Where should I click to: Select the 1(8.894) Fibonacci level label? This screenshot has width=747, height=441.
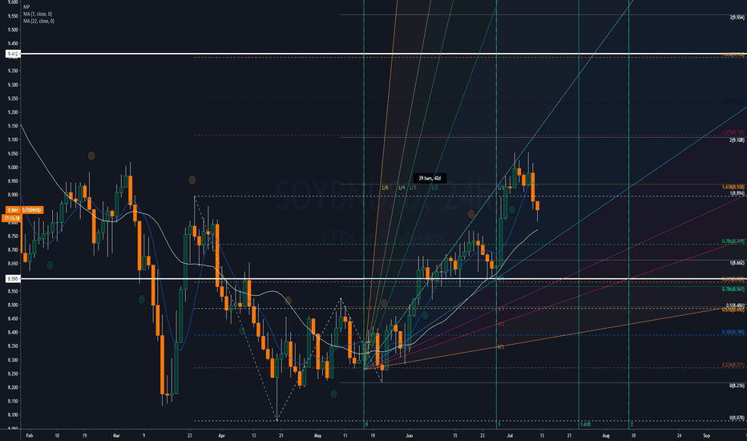click(x=737, y=193)
